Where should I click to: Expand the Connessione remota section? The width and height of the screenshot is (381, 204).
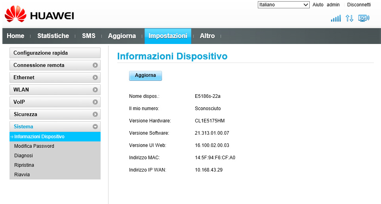point(55,65)
